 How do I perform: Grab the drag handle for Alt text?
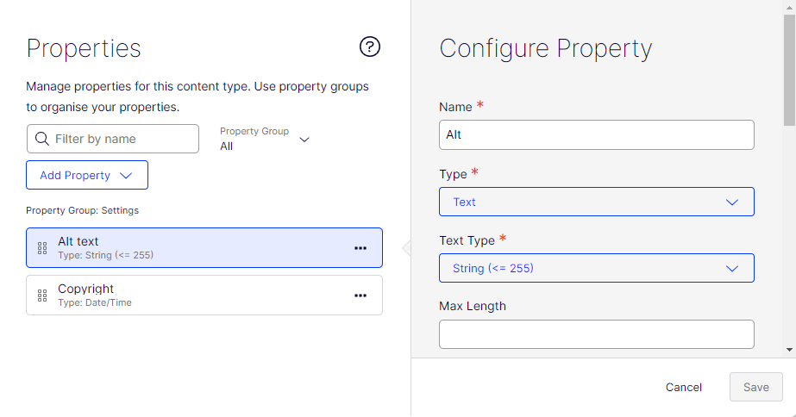[42, 248]
